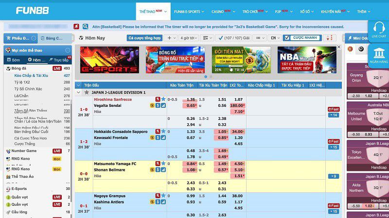Expand 14 more markets for Hiroshima match
Image resolution: width=389 pixels, height=218 pixels.
(334, 115)
